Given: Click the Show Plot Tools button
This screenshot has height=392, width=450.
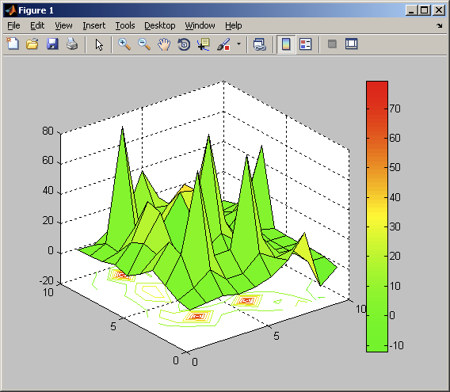Looking at the screenshot, I should point(351,44).
